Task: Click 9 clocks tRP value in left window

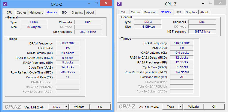Action: (68, 62)
